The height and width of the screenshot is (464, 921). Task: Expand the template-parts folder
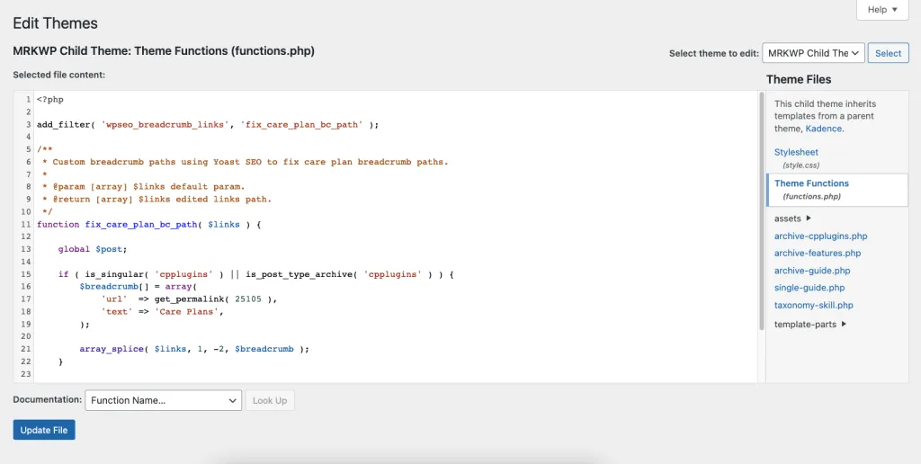pyautogui.click(x=810, y=325)
